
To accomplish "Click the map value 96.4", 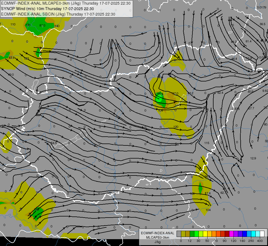I will tap(160, 94).
